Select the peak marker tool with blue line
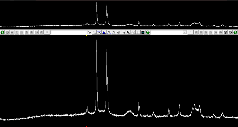Image resolution: width=238 pixels, height=127 pixels. coord(99,32)
